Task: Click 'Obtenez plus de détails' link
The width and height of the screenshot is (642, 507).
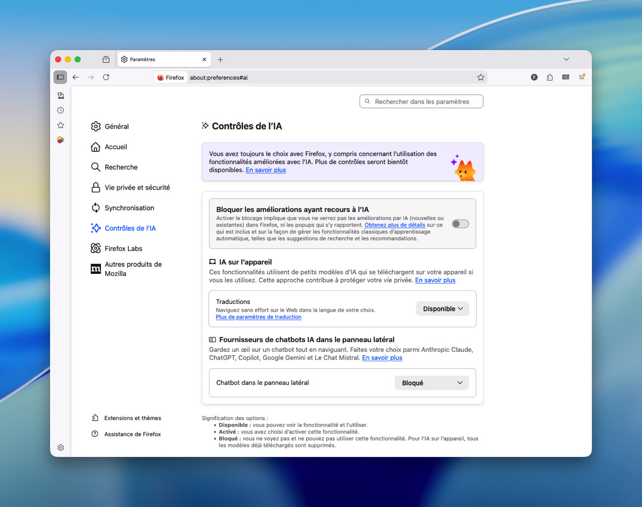Action: (x=395, y=225)
